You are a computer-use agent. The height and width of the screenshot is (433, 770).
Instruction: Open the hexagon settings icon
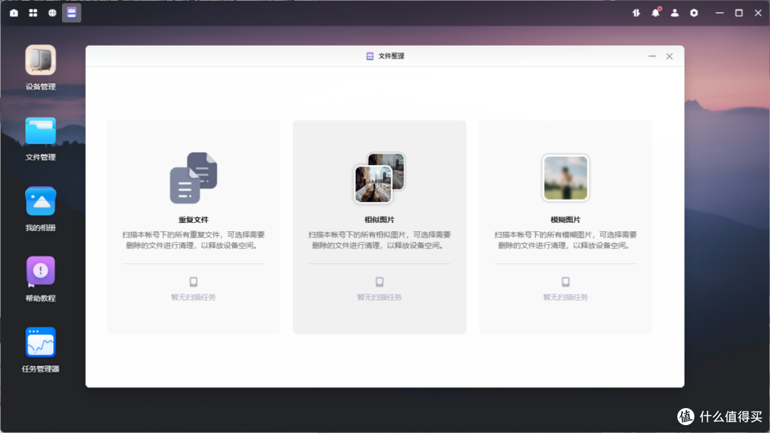point(694,13)
